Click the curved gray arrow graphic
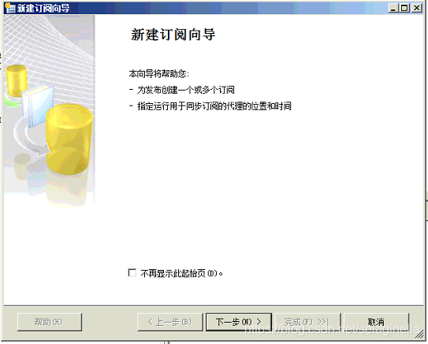Viewport: 428px width, 344px height. 32,139
